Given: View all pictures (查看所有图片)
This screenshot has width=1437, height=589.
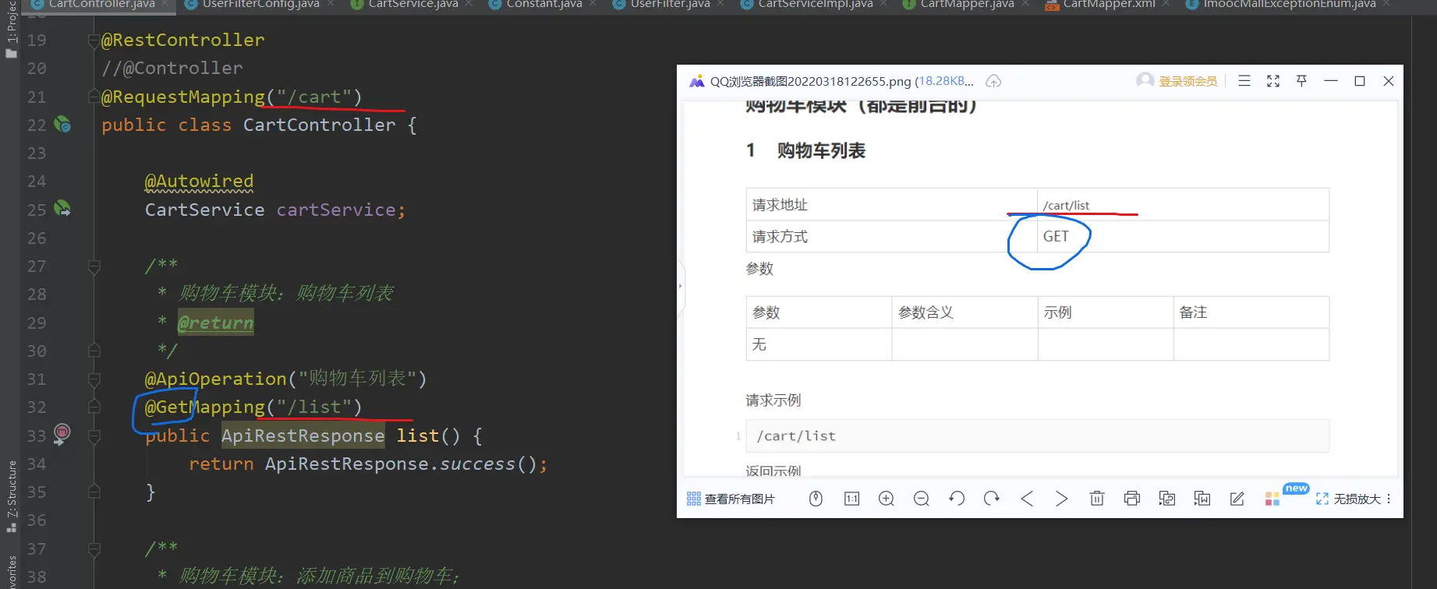Looking at the screenshot, I should coord(731,499).
